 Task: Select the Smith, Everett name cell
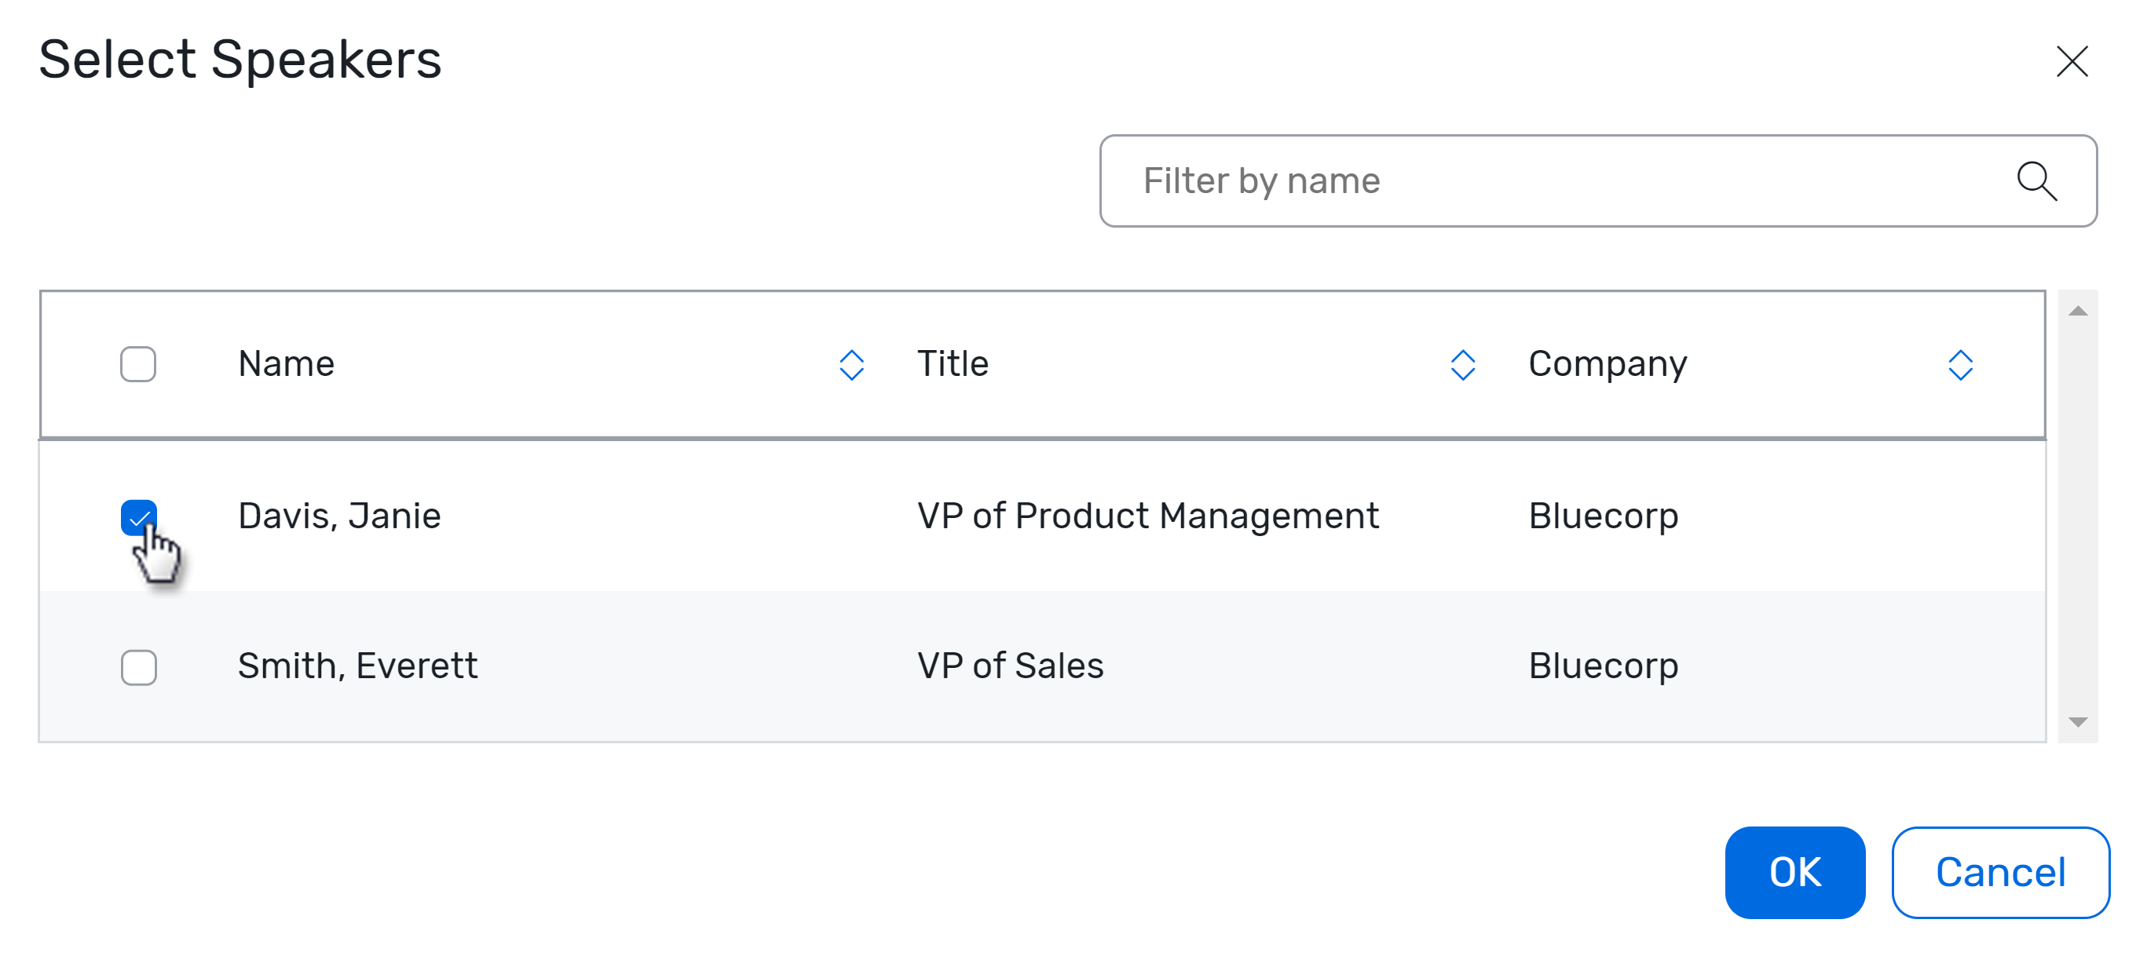click(x=357, y=666)
